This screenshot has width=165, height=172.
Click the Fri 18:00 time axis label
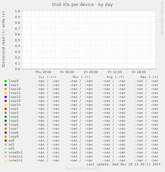139,72
